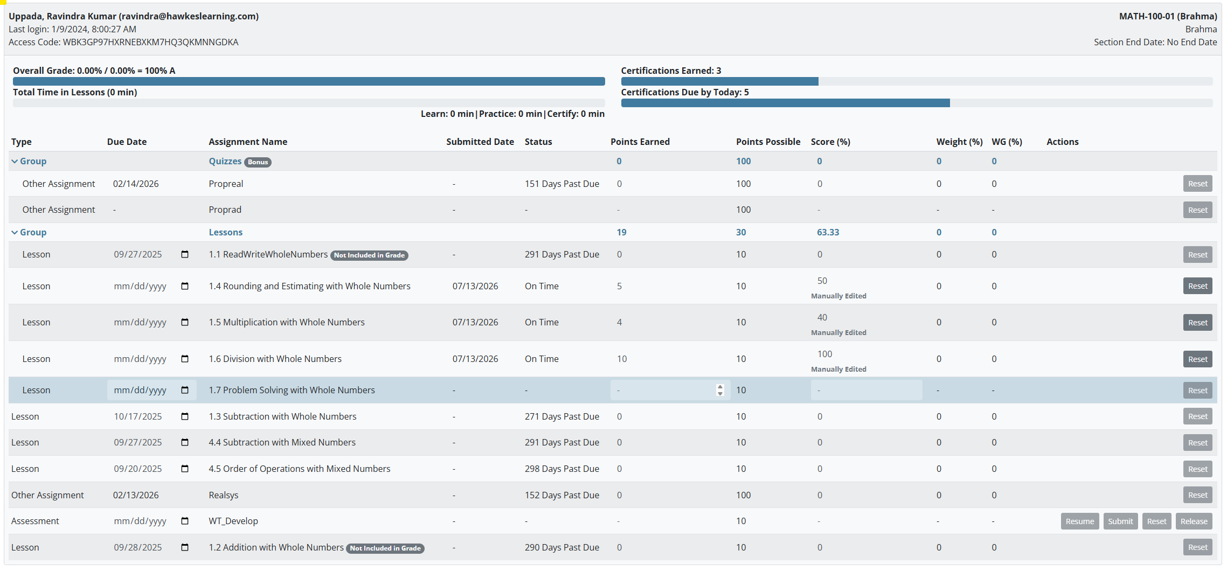
Task: Submit the WT_Develop assessment
Action: tap(1120, 521)
